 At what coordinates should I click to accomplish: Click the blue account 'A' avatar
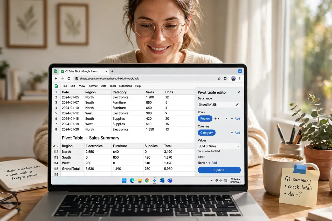click(x=240, y=71)
